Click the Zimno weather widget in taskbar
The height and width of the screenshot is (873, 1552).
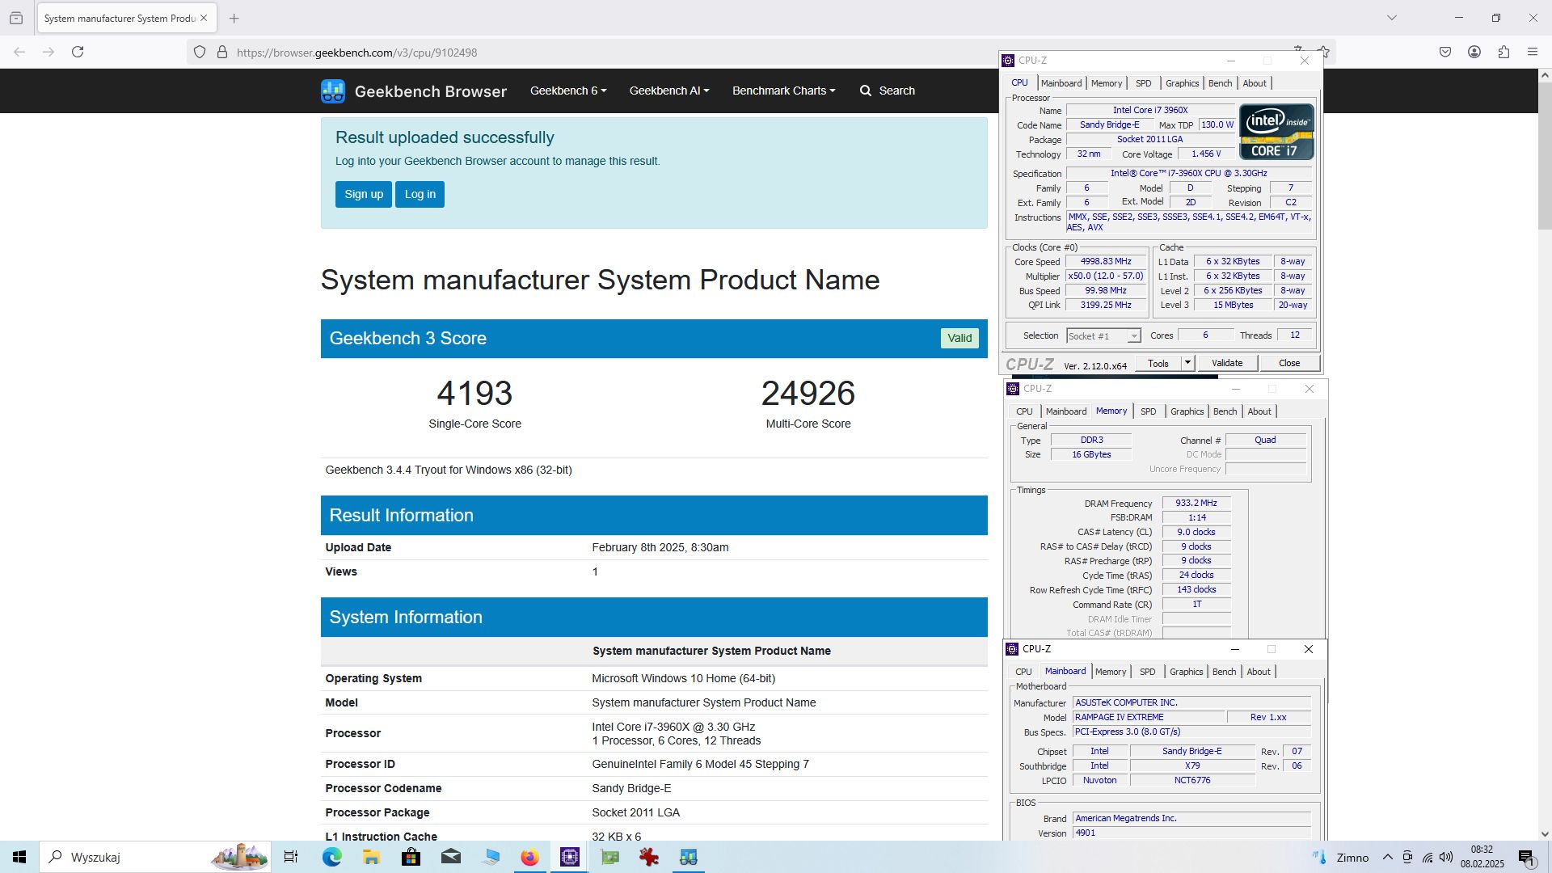[1340, 857]
